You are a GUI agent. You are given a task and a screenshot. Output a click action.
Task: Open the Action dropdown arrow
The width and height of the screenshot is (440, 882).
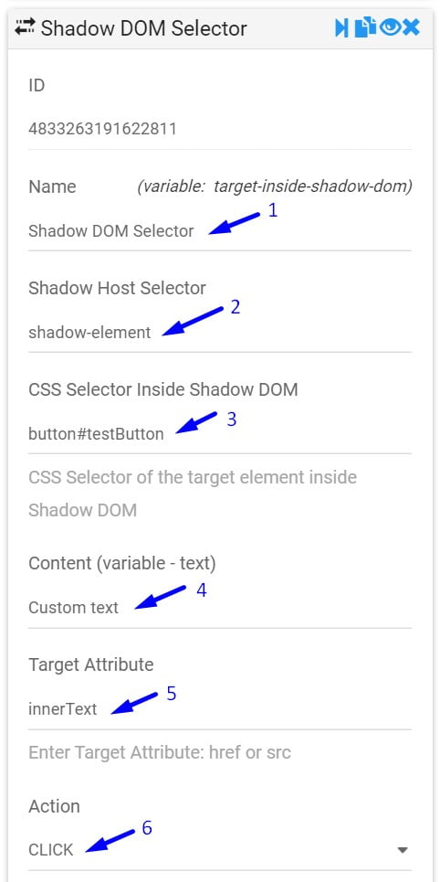pyautogui.click(x=403, y=850)
